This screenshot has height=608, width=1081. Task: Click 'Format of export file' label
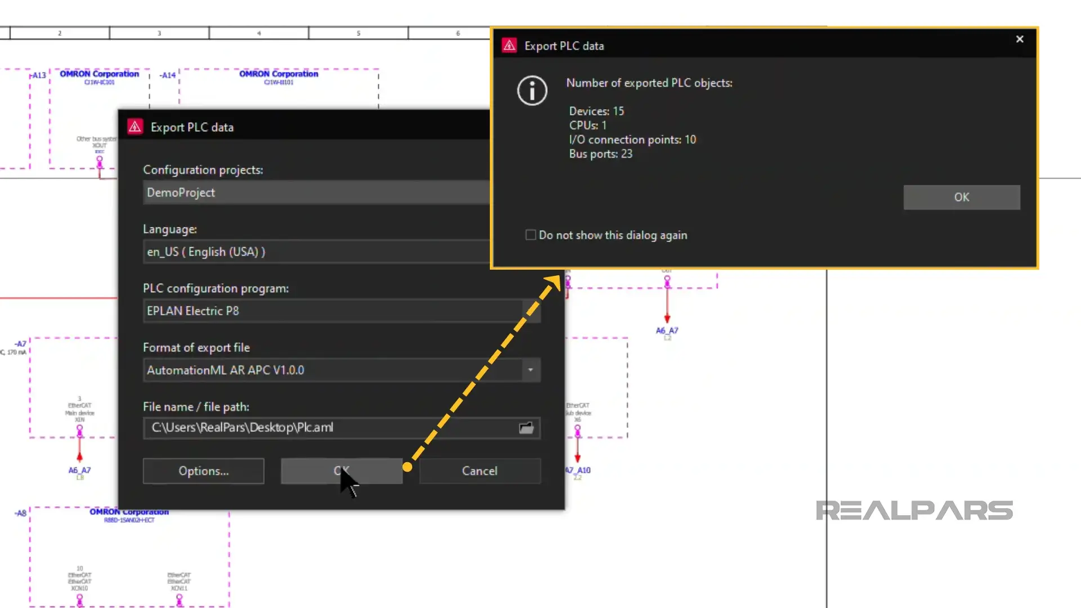[196, 347]
